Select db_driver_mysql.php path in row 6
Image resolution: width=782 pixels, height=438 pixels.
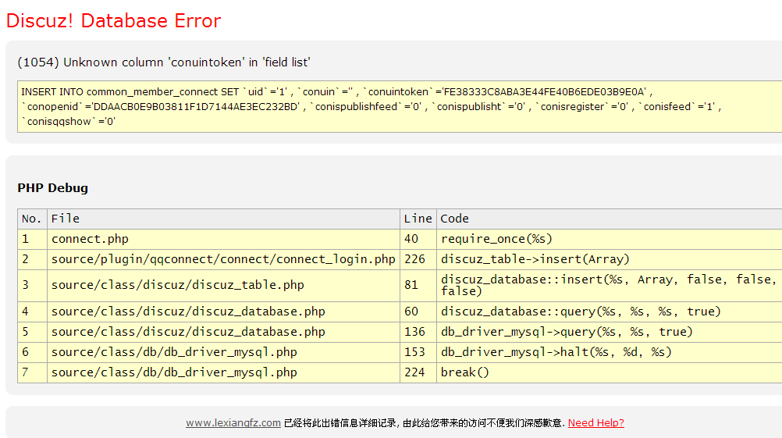tap(223, 353)
